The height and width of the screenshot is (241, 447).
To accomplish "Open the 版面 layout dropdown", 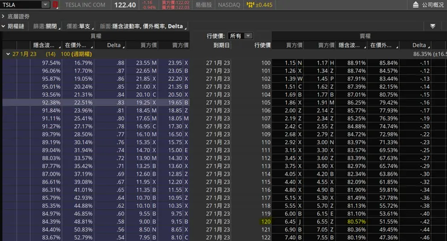I will [x=143, y=26].
